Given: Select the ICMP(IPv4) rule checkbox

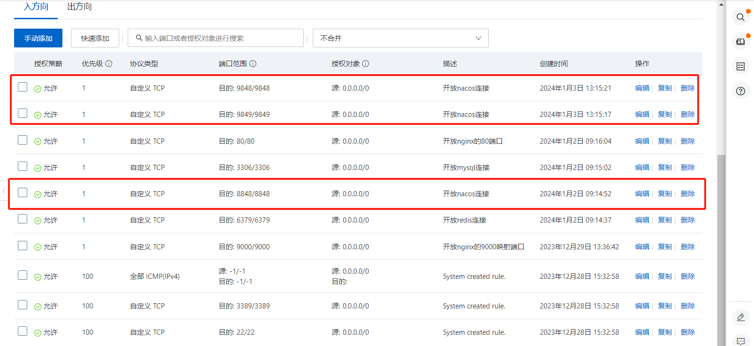Looking at the screenshot, I should [23, 275].
